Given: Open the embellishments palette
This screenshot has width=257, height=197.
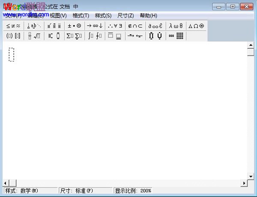Looking at the screenshot, I should point(54,26).
